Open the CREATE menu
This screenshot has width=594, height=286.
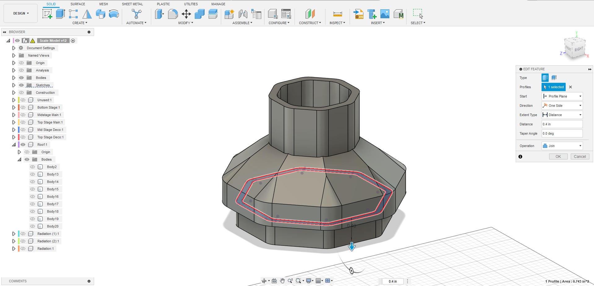point(80,23)
